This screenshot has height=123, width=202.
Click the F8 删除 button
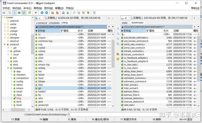pyautogui.click(x=157, y=119)
